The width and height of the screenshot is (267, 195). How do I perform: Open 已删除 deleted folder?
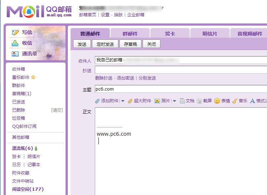19,110
